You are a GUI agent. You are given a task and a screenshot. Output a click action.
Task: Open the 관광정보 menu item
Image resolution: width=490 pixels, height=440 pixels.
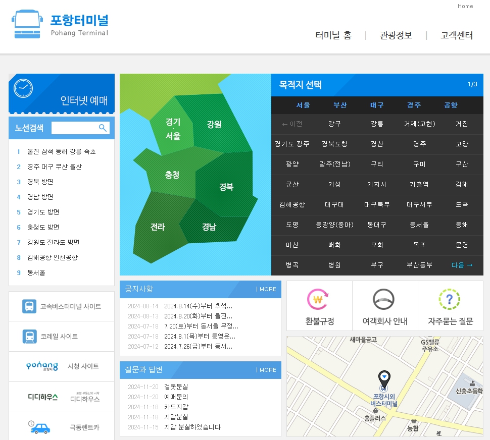tap(396, 36)
